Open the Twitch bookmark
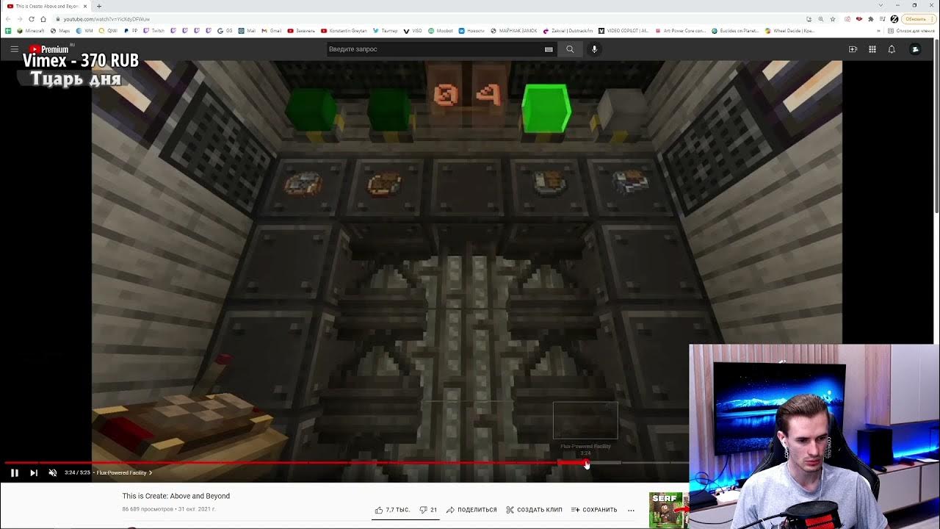 tap(154, 31)
